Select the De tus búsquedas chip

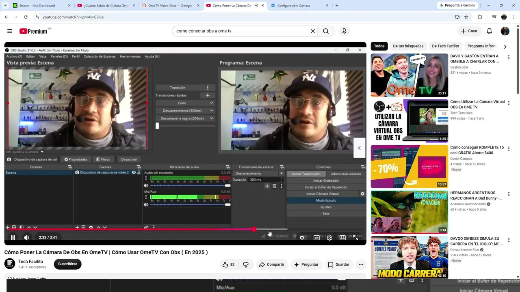click(408, 46)
